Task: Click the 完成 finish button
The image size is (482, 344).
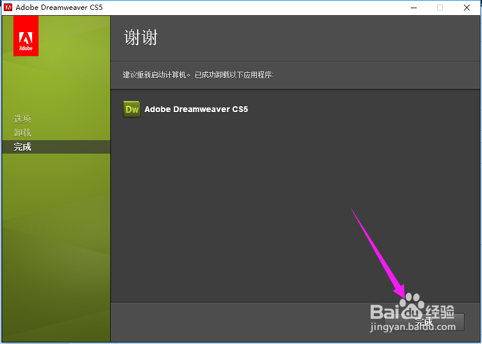Action: coord(424,322)
